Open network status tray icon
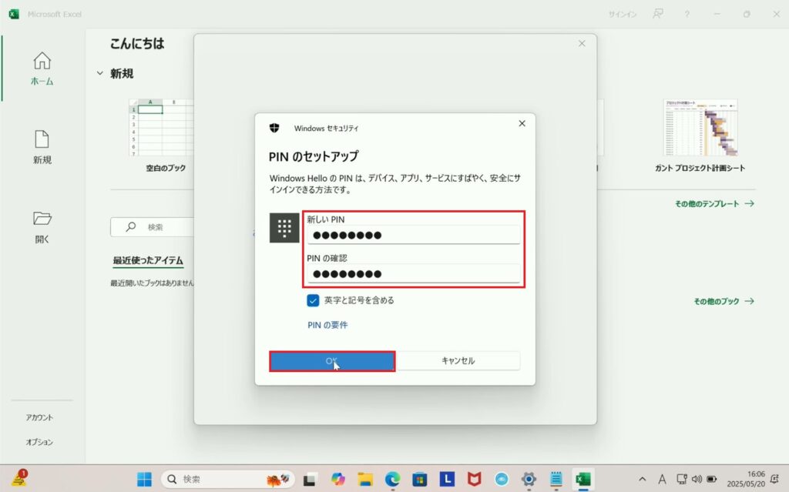Viewport: 789px width, 492px height. 681,480
